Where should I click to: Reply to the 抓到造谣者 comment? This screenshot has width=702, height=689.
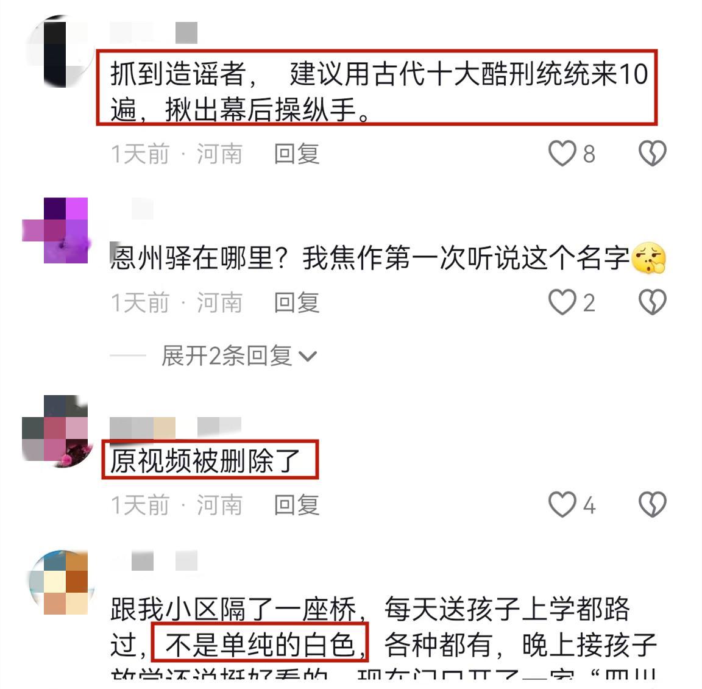[296, 154]
